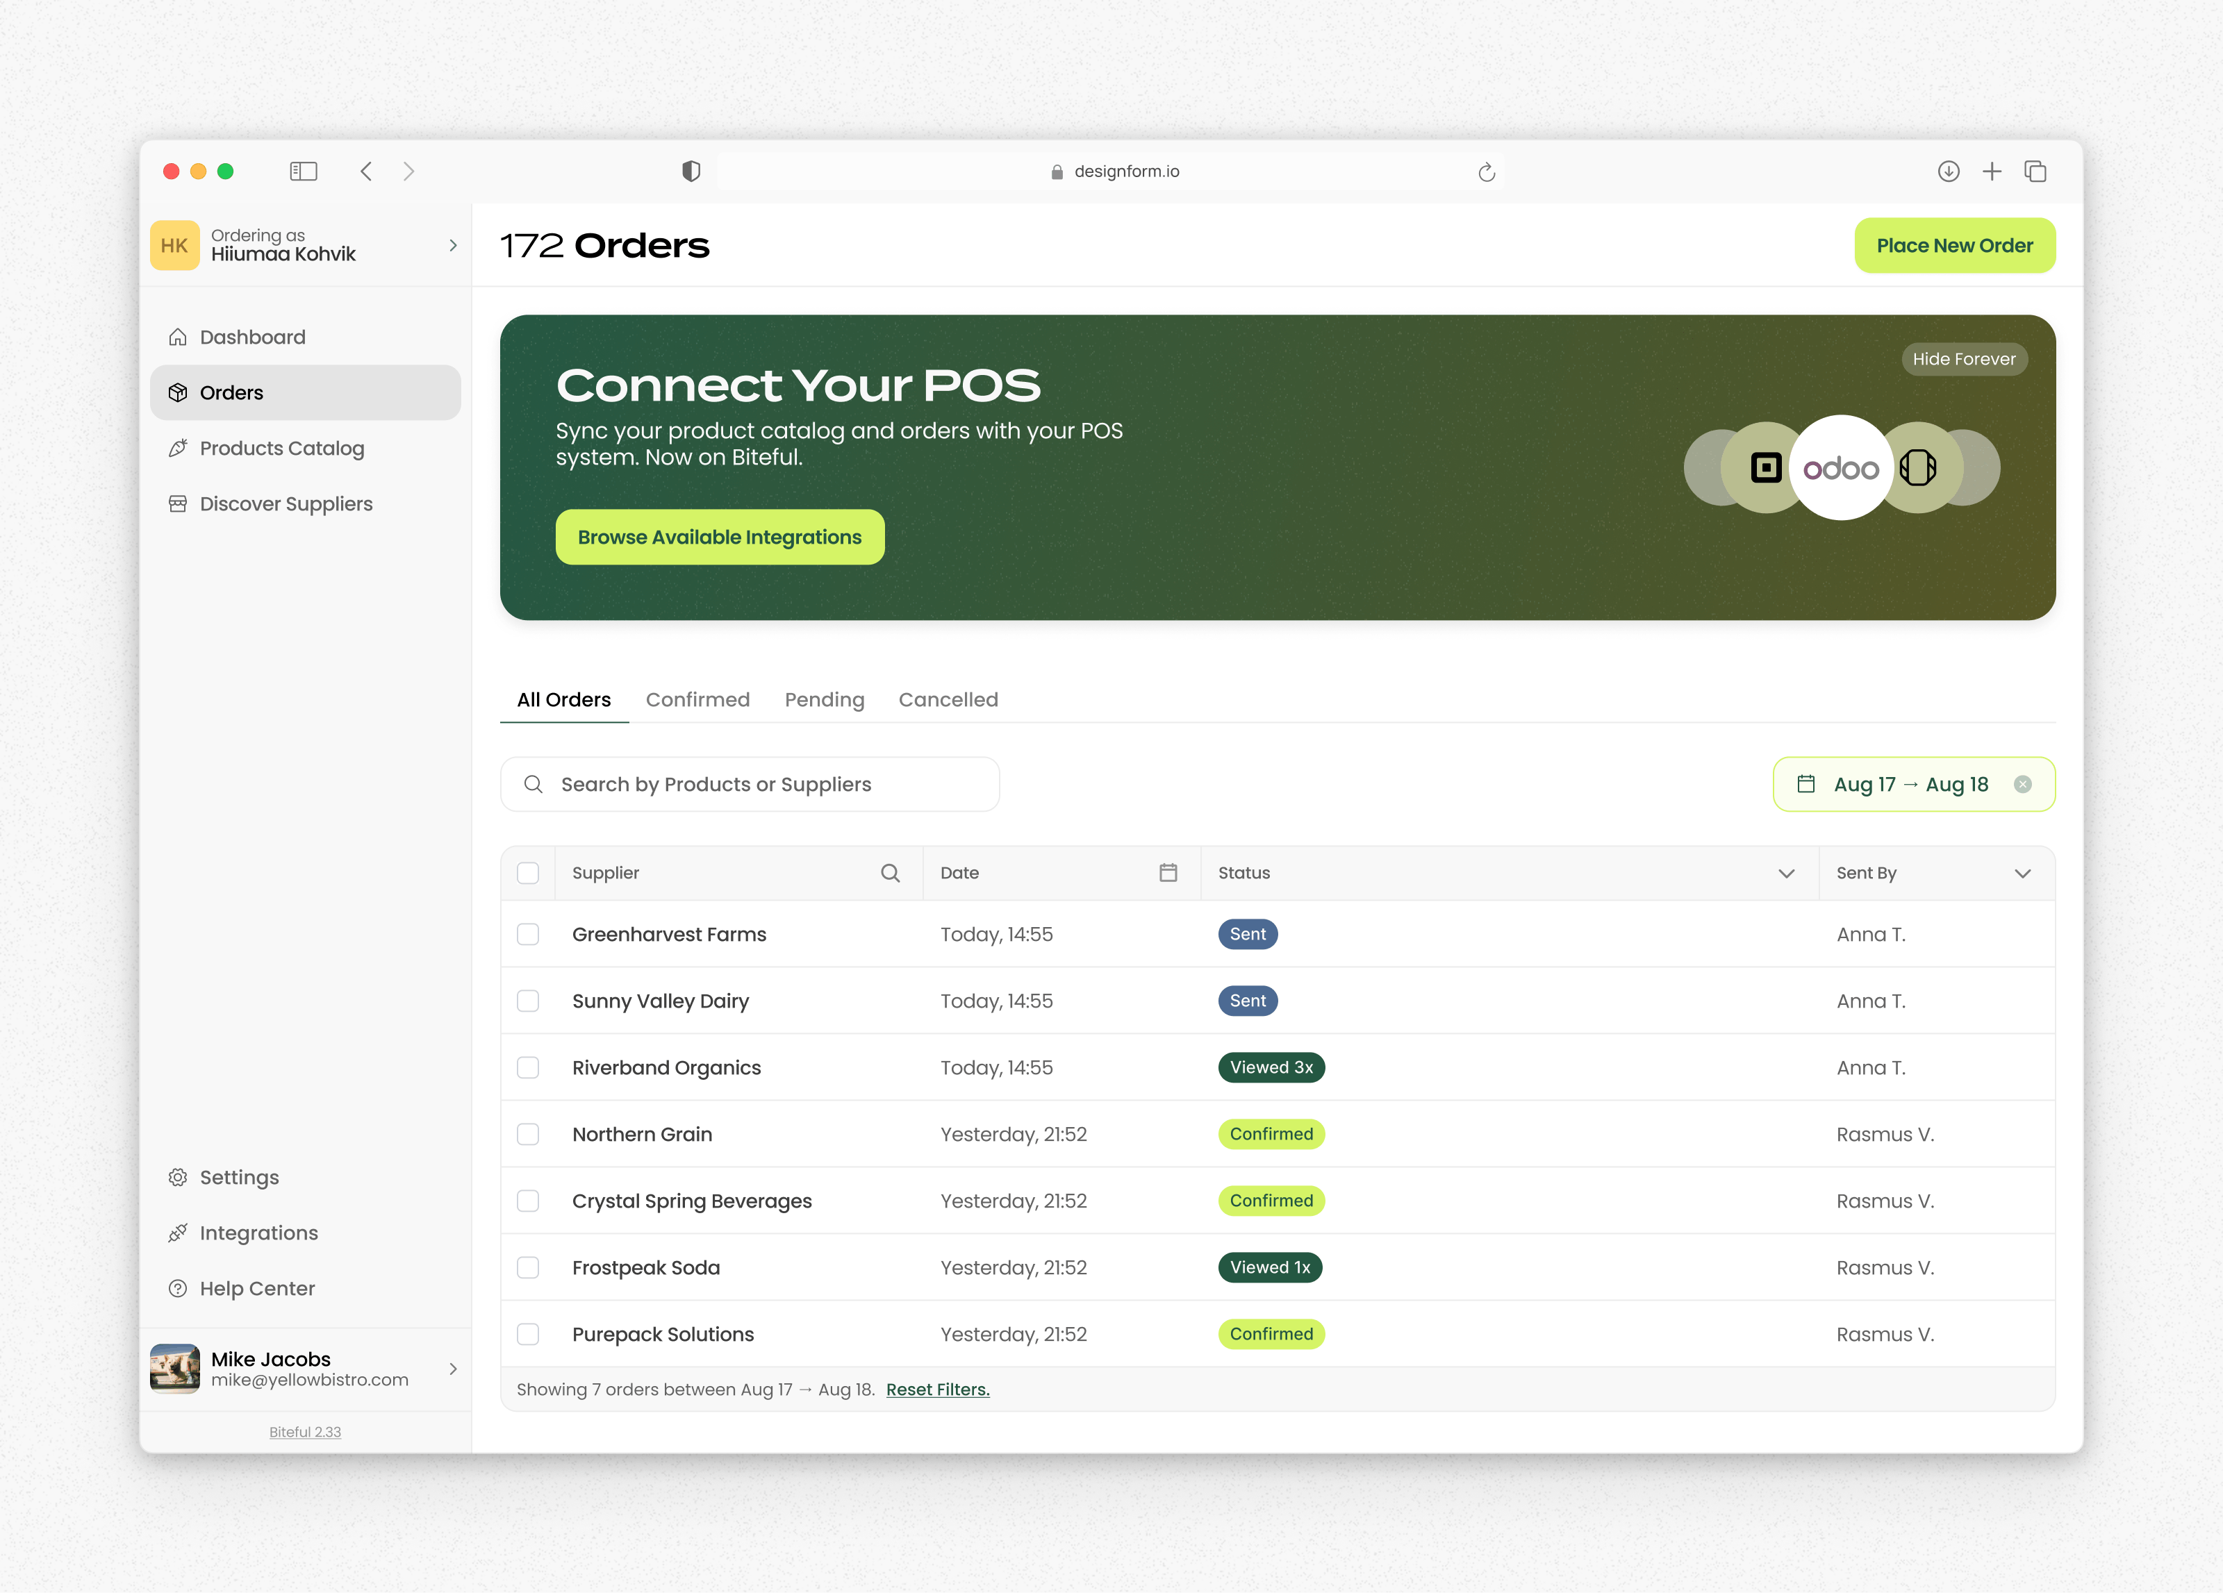Click the Odoo logo in banner
Image resolution: width=2223 pixels, height=1593 pixels.
1841,468
